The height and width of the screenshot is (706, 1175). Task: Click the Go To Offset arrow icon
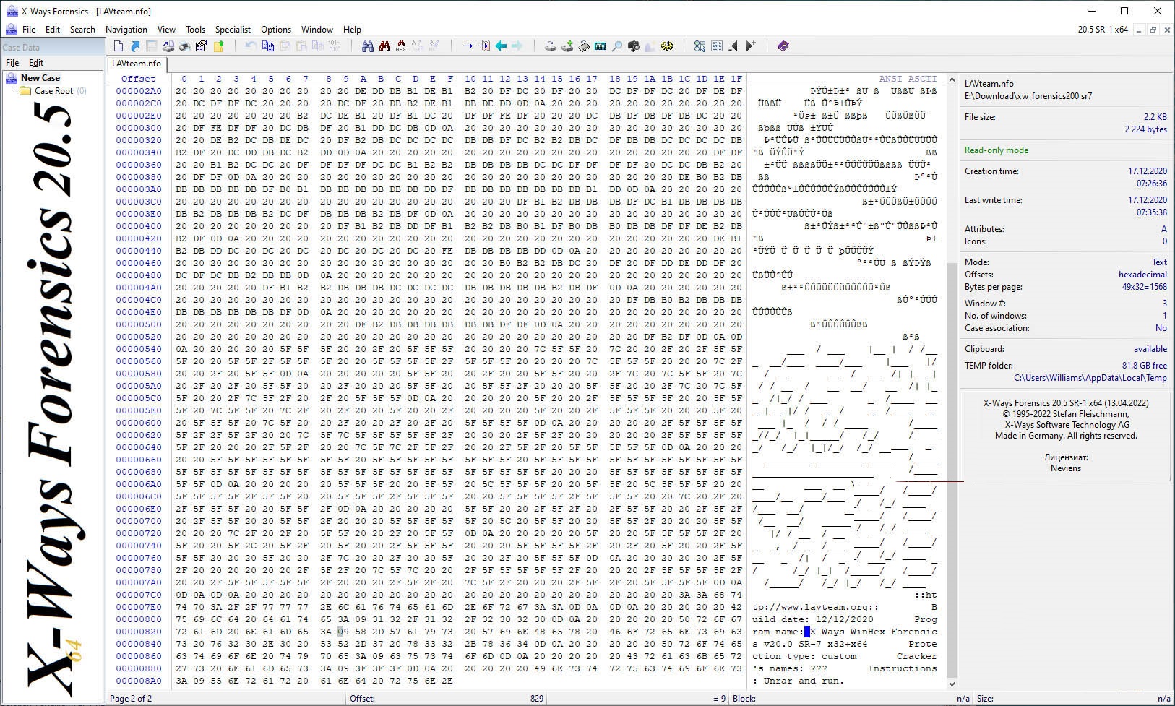(468, 46)
